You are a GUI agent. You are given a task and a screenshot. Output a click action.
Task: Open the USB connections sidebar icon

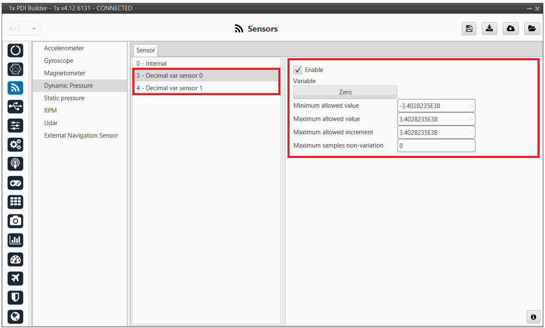15,107
